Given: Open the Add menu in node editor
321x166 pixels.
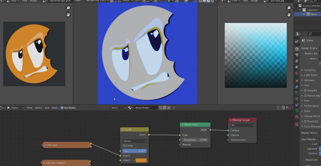Looking at the screenshot, I should 47,108.
